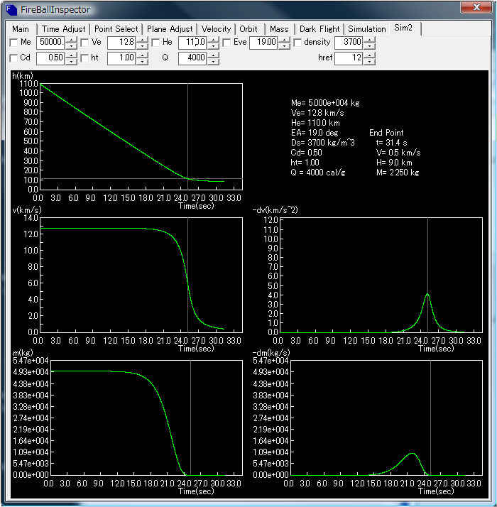Go to the Dark Flight tab
Screen dimensions: 497x507
click(319, 29)
